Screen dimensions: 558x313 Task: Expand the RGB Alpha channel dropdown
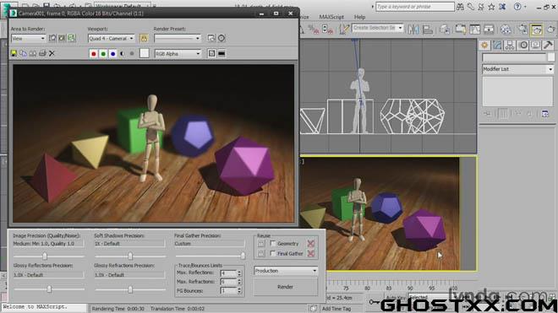point(178,54)
